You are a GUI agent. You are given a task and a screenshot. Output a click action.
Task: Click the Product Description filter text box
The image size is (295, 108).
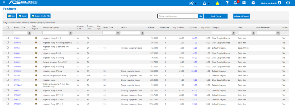[56, 33]
